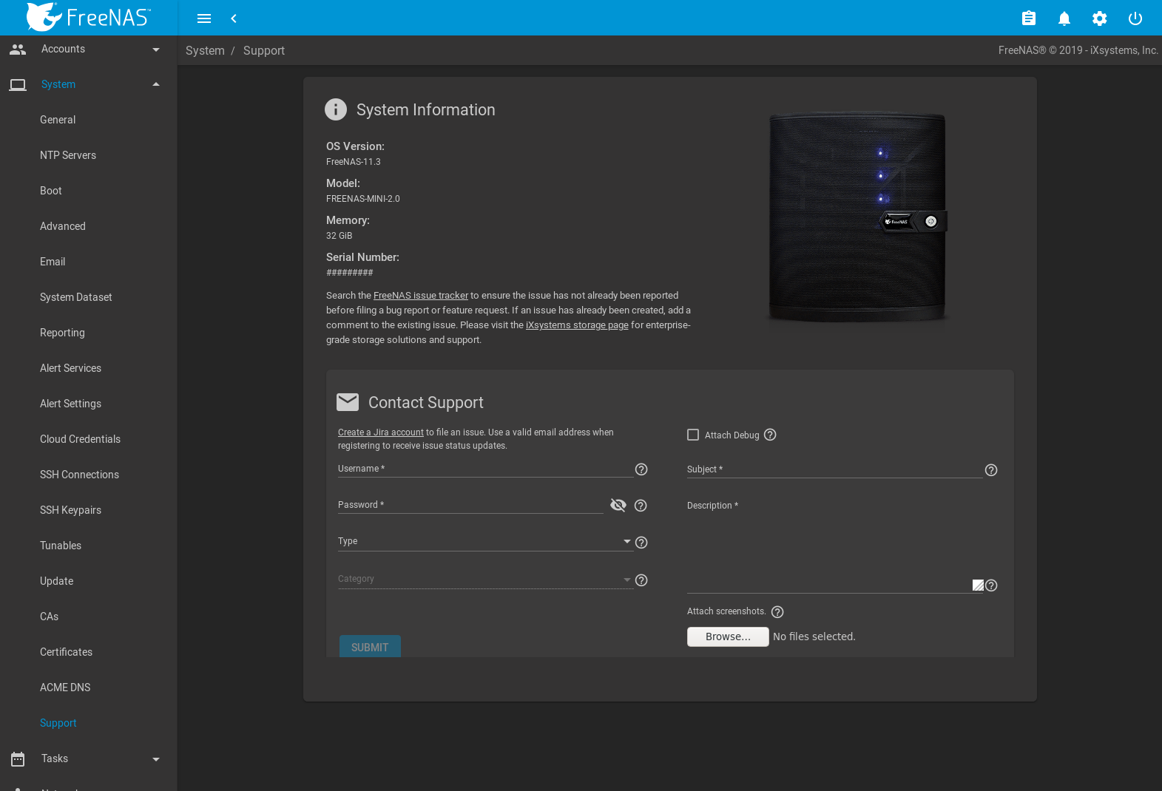1162x791 pixels.
Task: Toggle the hamburger sidebar menu
Action: coord(204,18)
